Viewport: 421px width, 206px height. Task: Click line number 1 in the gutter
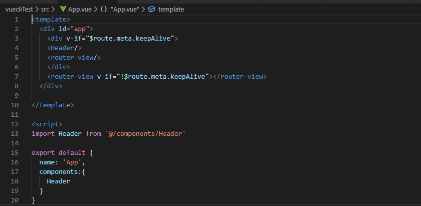[x=17, y=20]
